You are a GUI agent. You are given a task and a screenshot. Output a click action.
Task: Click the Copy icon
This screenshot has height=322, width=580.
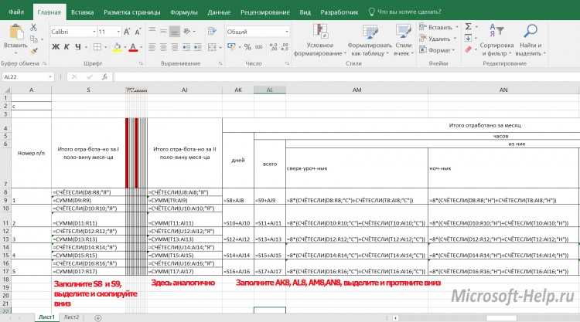click(x=34, y=39)
